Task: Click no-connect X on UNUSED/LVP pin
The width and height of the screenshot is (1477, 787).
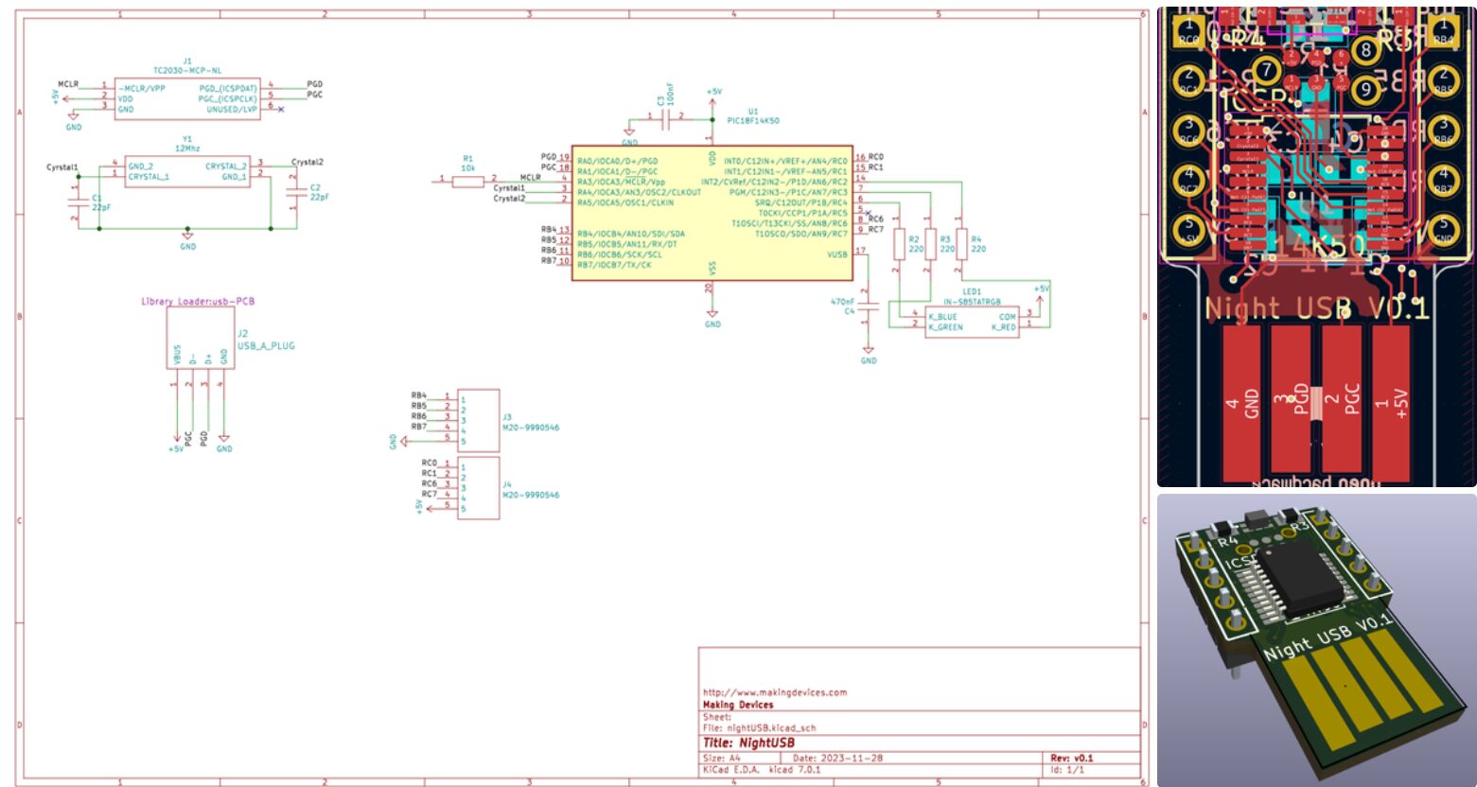Action: click(280, 109)
